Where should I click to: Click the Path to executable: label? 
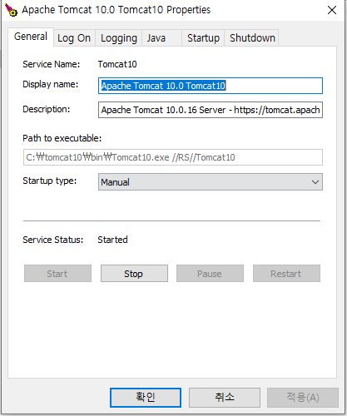point(62,138)
